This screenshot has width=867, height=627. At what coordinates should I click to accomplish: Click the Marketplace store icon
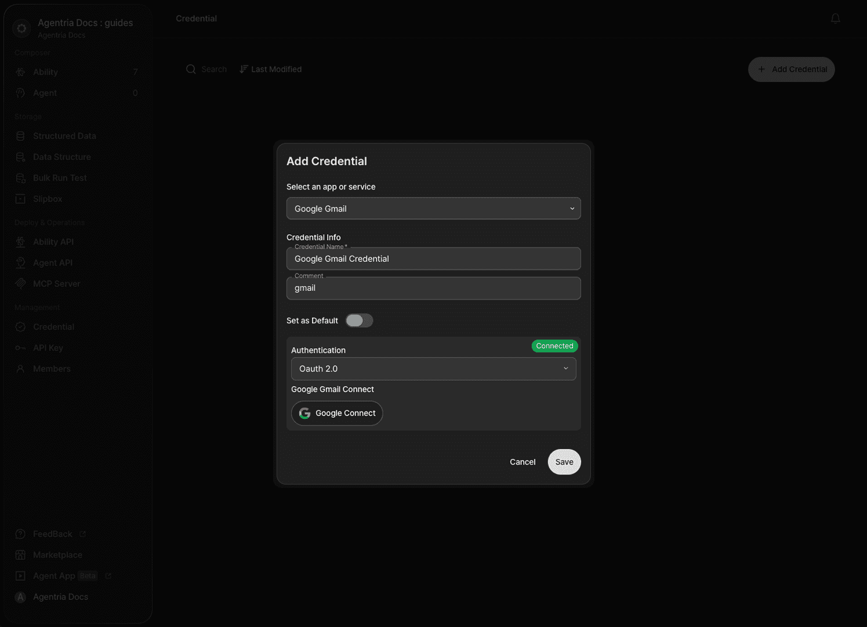(x=20, y=555)
